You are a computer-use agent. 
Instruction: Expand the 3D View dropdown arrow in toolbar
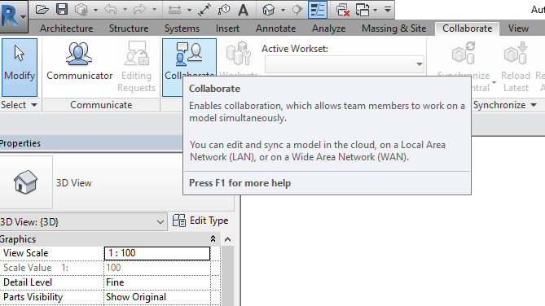(x=283, y=10)
